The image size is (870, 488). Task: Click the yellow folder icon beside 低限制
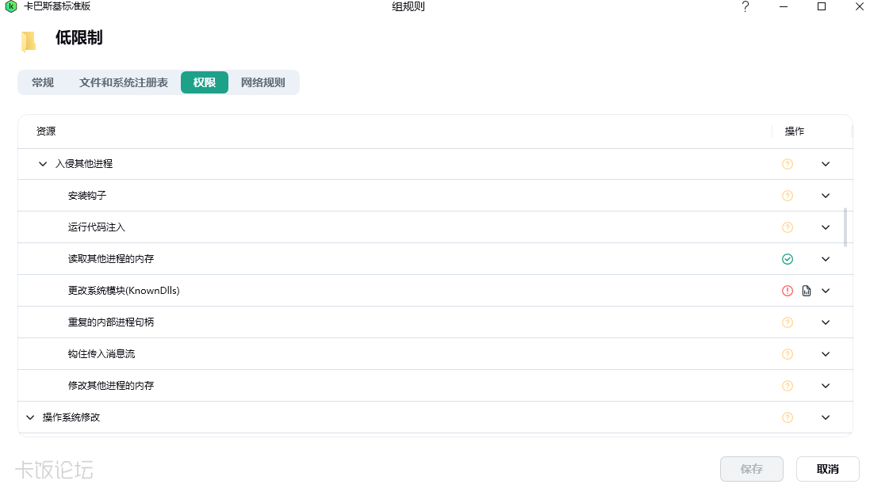pos(29,41)
